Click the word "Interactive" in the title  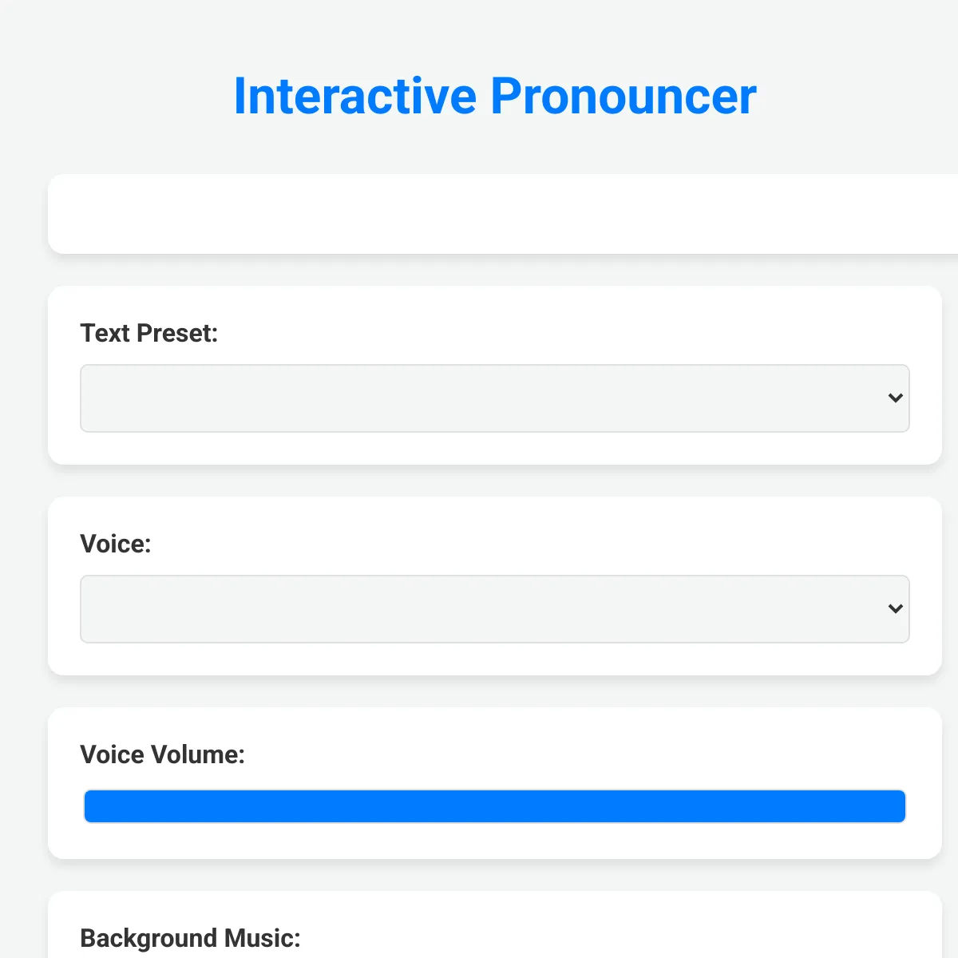pyautogui.click(x=355, y=96)
